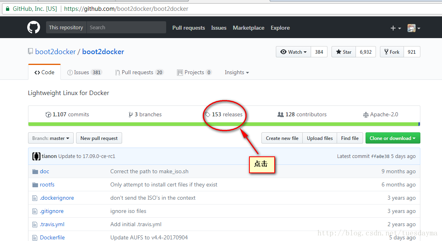442x241 pixels.
Task: Click the repository book icon
Action: point(30,51)
